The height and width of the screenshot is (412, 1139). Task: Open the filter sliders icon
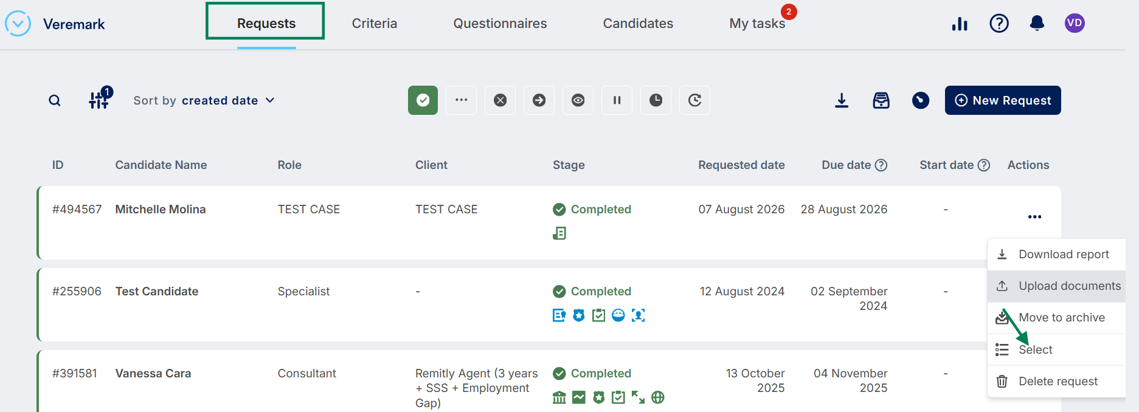pos(99,99)
